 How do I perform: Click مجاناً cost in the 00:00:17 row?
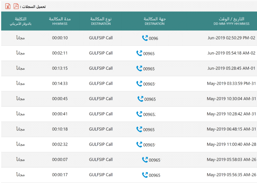coord(21,175)
